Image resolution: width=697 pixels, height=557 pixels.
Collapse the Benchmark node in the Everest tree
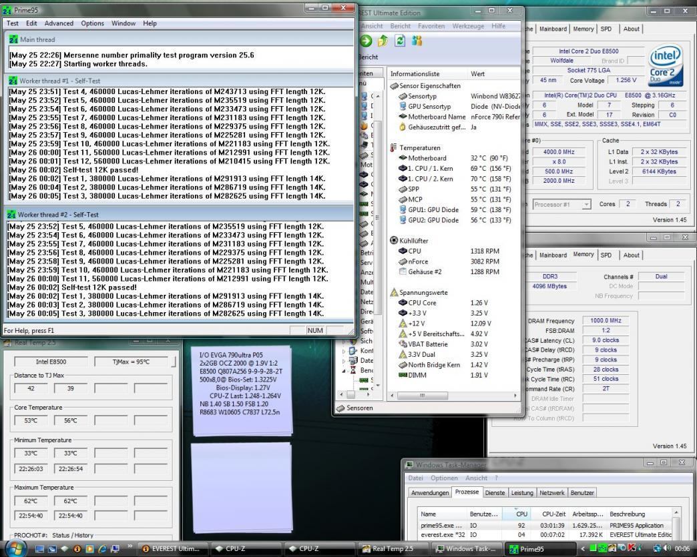click(x=344, y=370)
